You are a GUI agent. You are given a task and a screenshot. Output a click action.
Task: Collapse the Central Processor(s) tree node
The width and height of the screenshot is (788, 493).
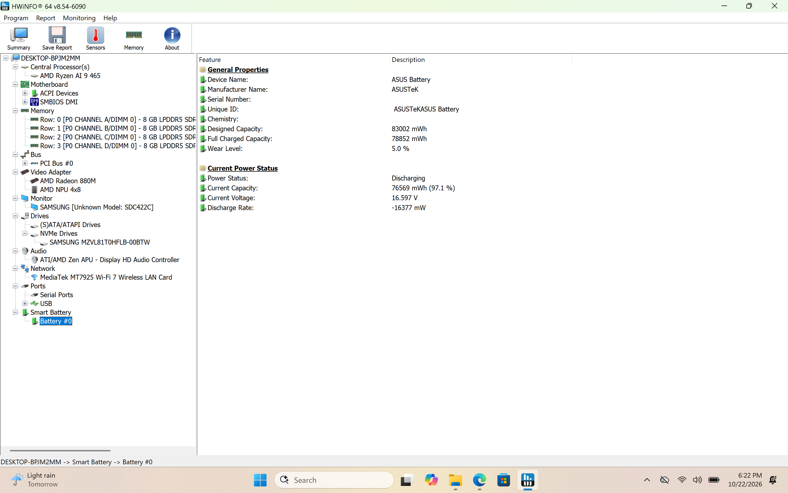(x=15, y=67)
